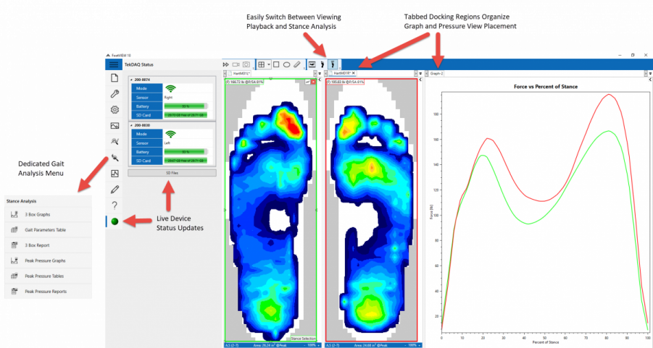Switch to the Graph-2 tab
The height and width of the screenshot is (348, 653).
436,73
